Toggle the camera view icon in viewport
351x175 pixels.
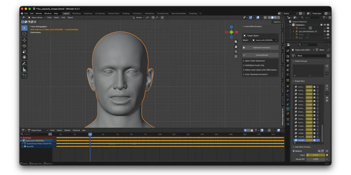[236, 52]
